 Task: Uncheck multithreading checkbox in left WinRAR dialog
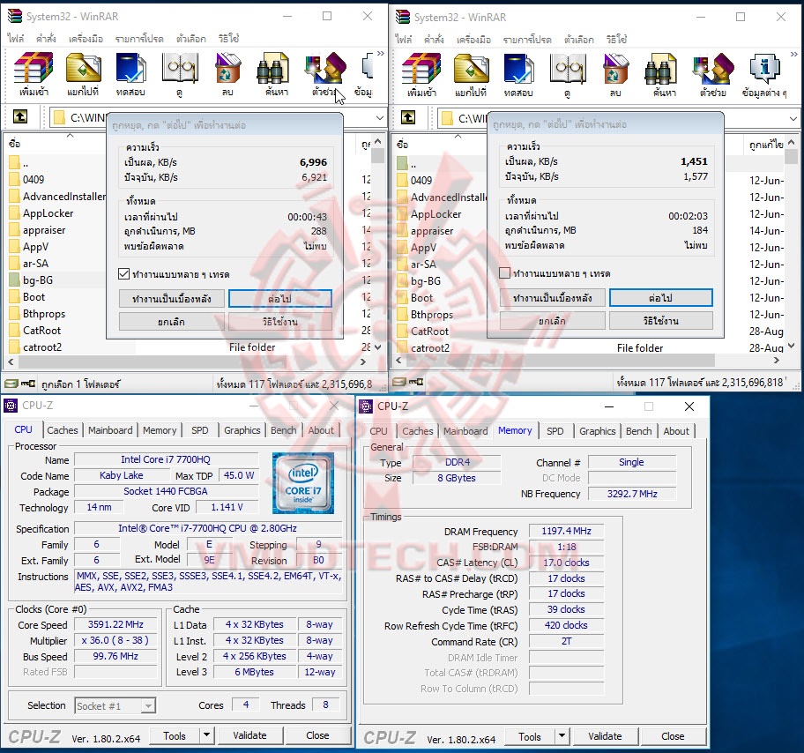tap(123, 274)
